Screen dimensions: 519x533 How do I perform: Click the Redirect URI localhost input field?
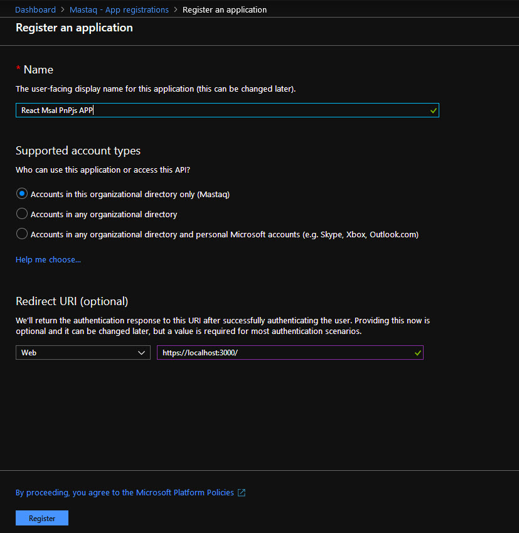tap(282, 353)
